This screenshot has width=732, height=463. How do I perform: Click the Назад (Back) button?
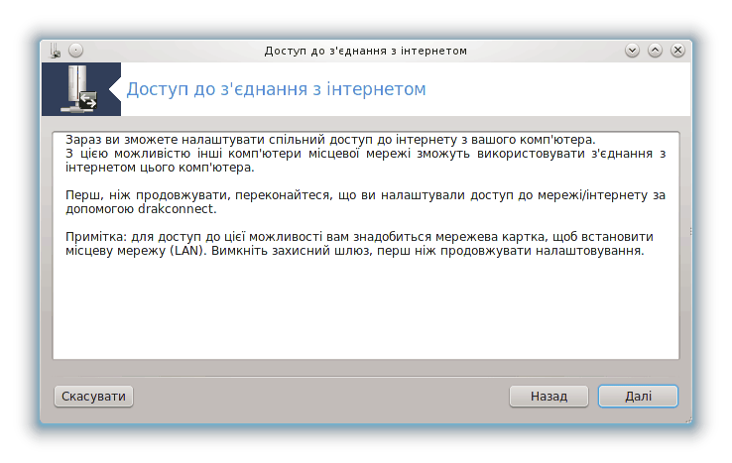(549, 397)
